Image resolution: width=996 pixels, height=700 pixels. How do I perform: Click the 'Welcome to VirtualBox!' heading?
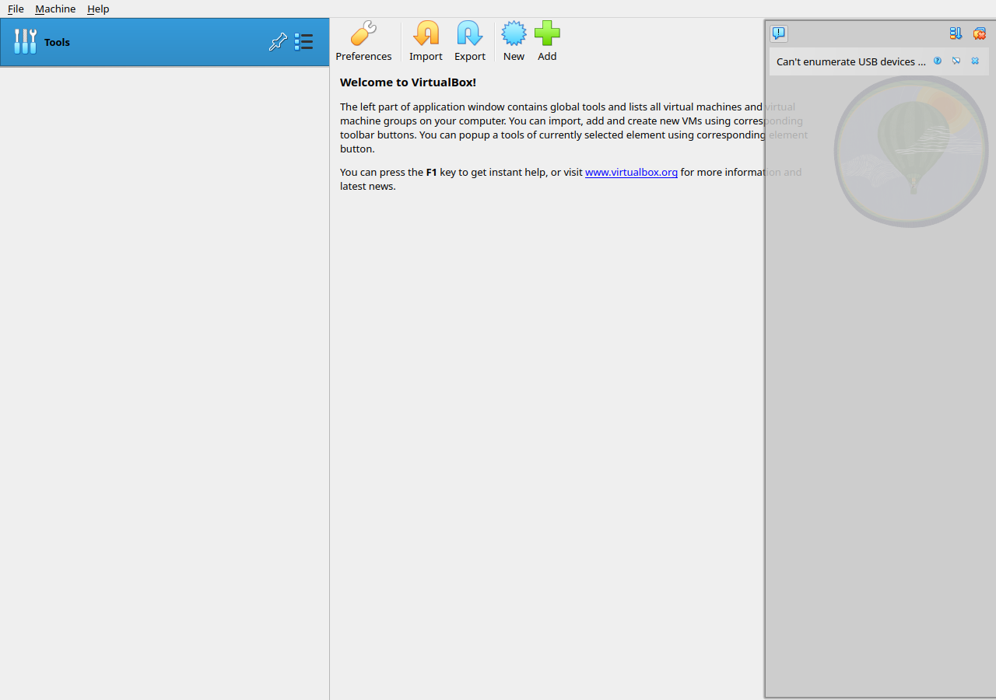click(x=408, y=82)
